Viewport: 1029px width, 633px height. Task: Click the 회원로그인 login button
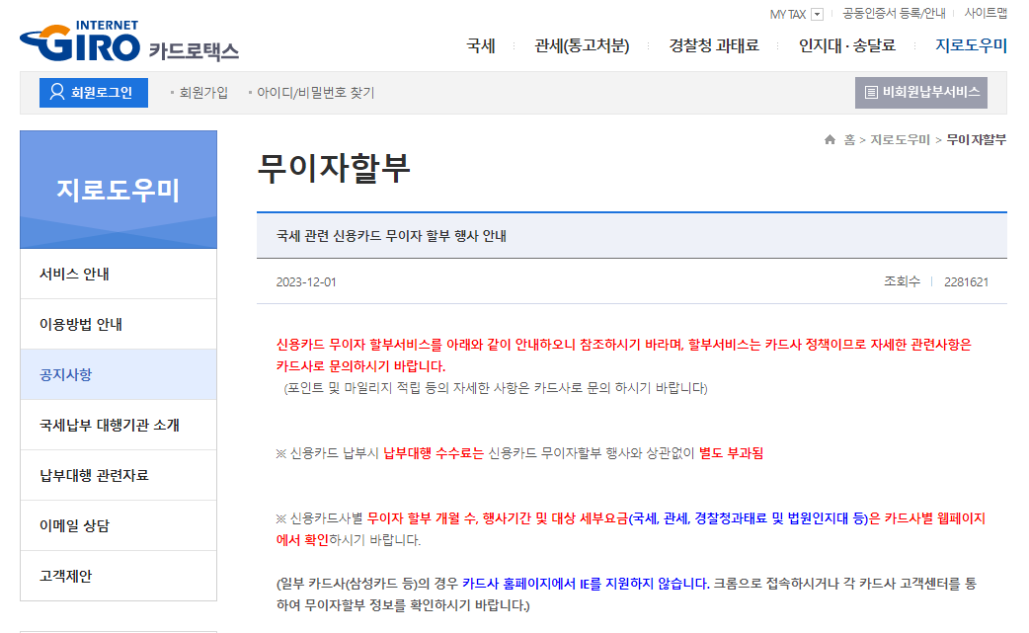pos(93,92)
